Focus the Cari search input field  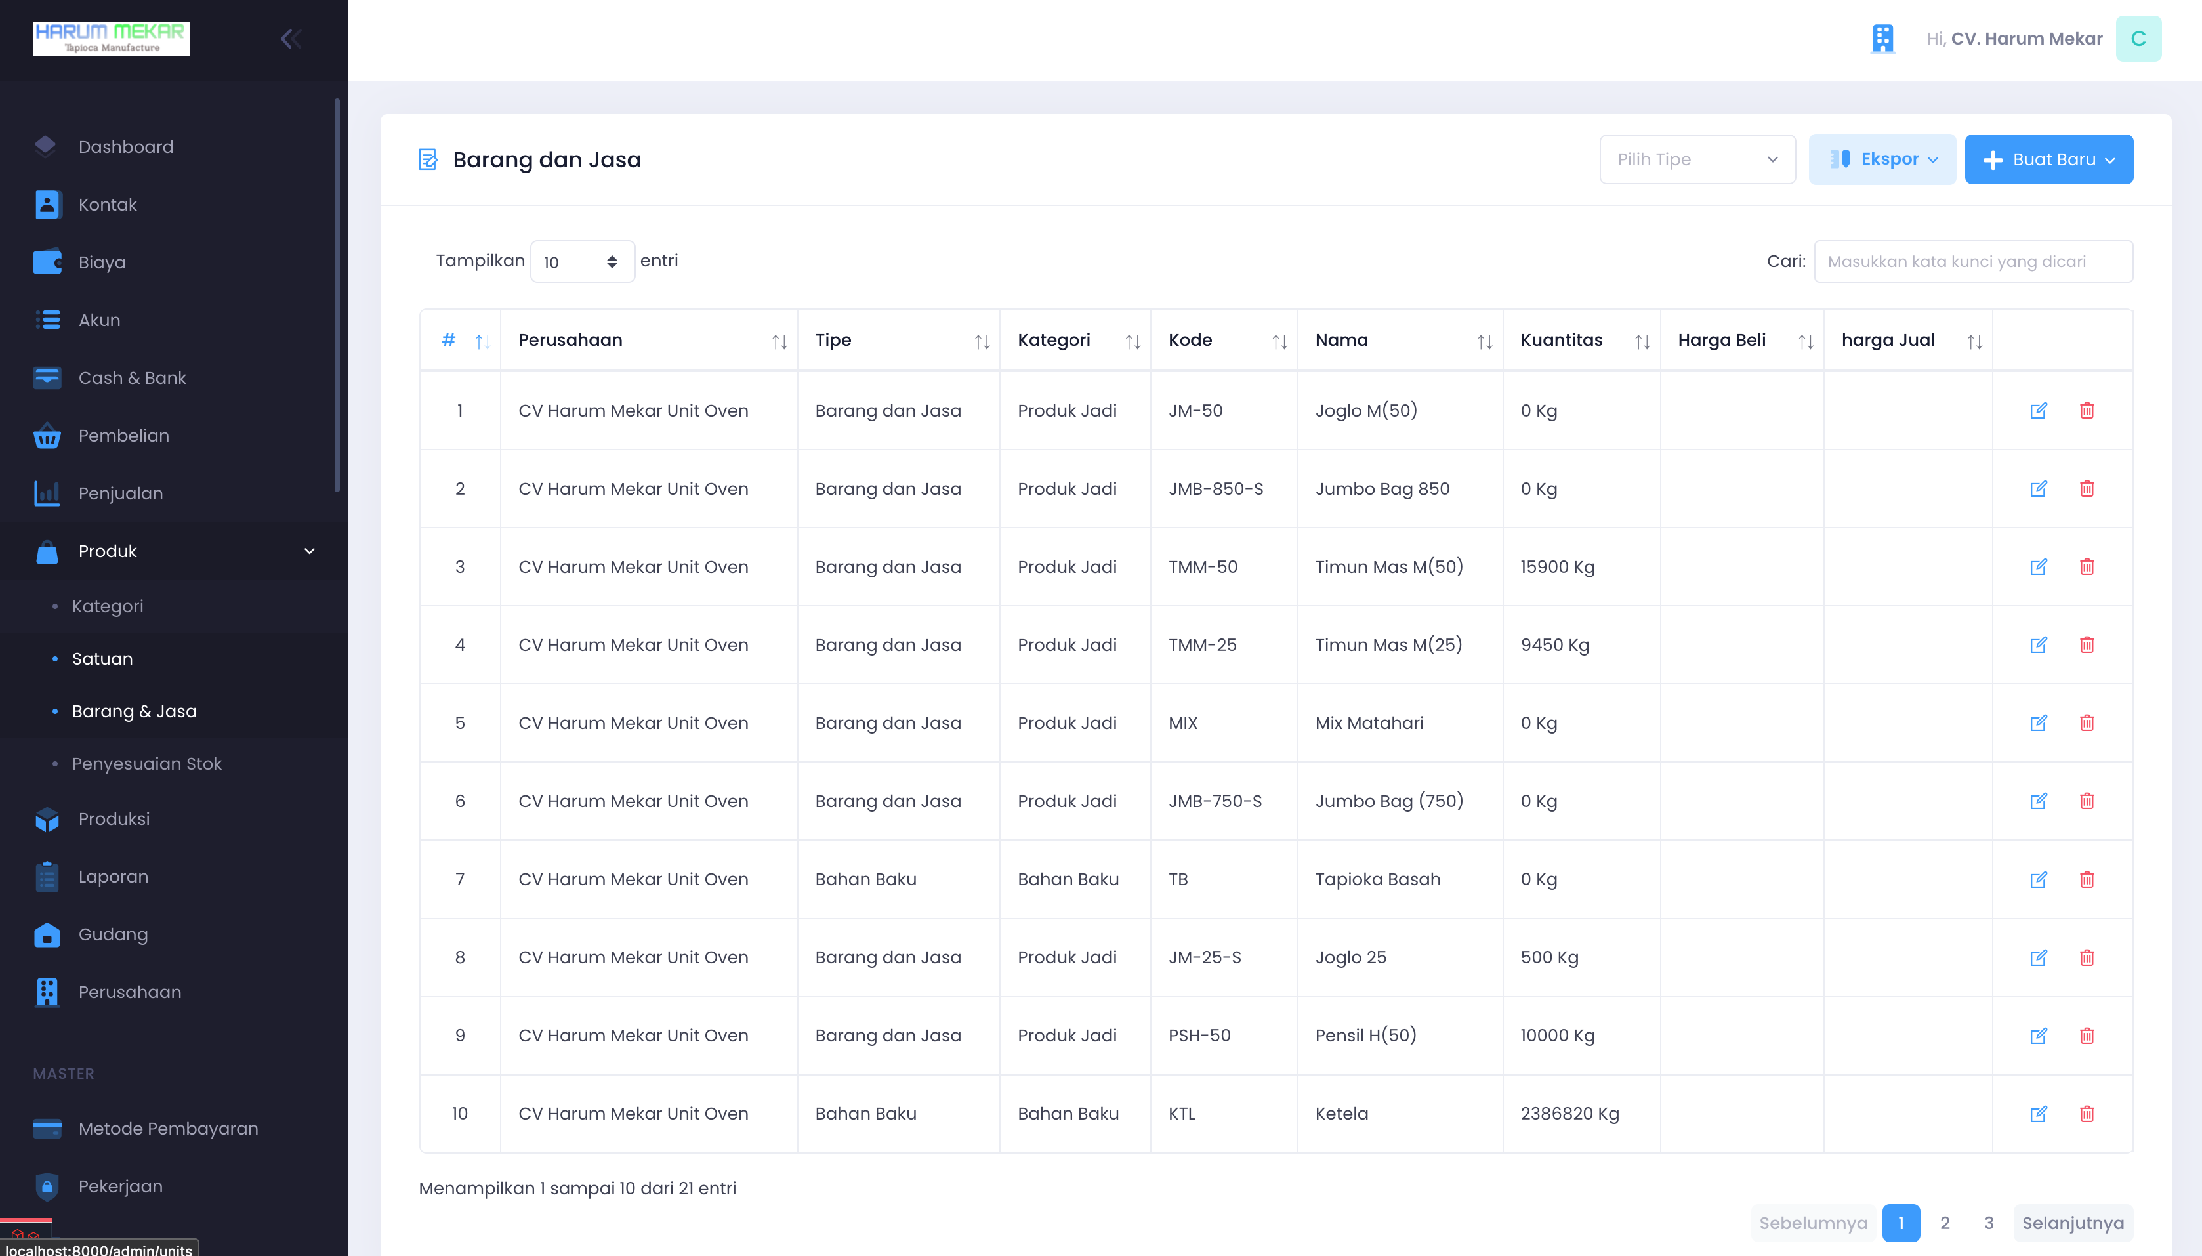pos(1972,261)
